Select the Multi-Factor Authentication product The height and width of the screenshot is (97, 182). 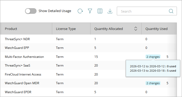[24, 57]
